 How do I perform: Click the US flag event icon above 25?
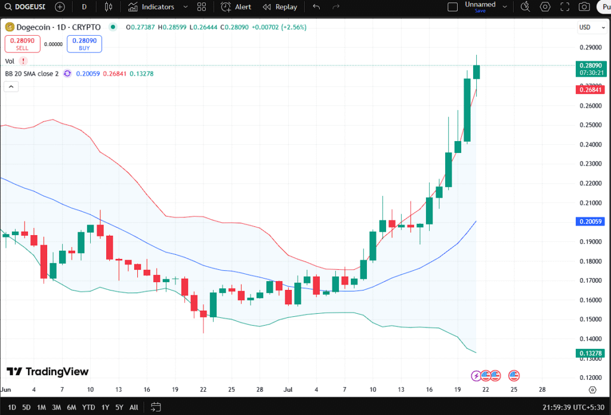514,375
